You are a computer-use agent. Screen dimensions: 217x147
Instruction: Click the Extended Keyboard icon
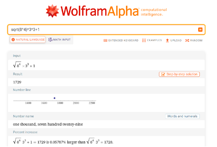point(105,40)
